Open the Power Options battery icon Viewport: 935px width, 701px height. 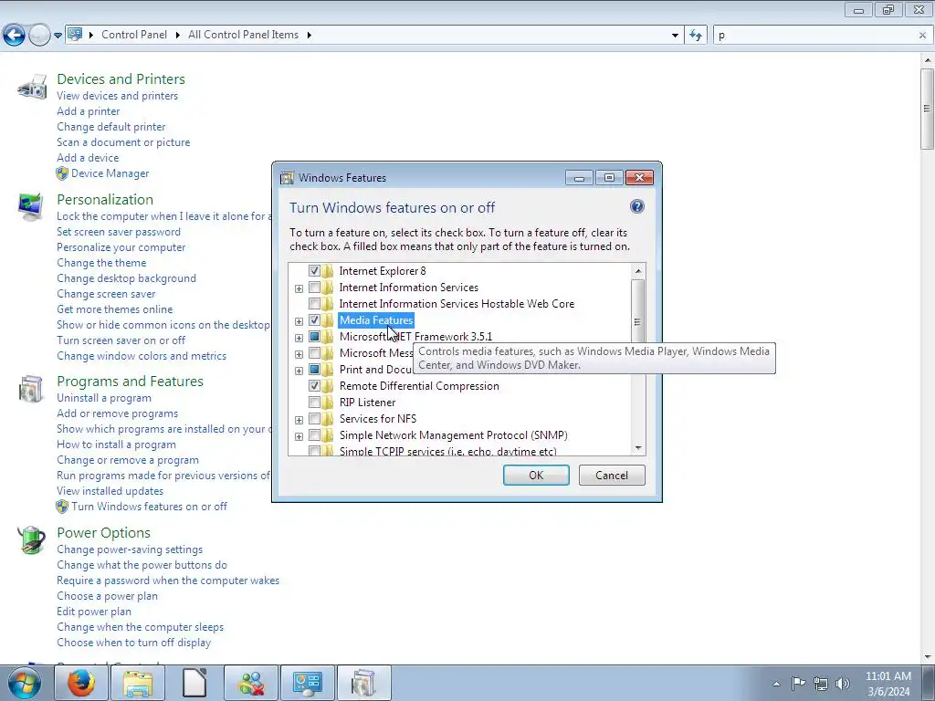pos(31,540)
